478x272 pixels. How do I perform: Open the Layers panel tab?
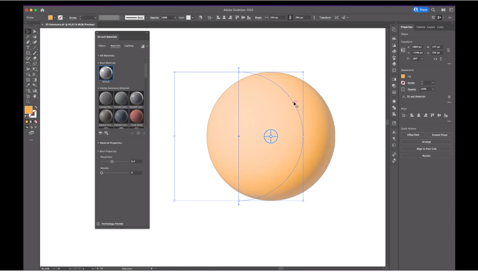(431, 27)
